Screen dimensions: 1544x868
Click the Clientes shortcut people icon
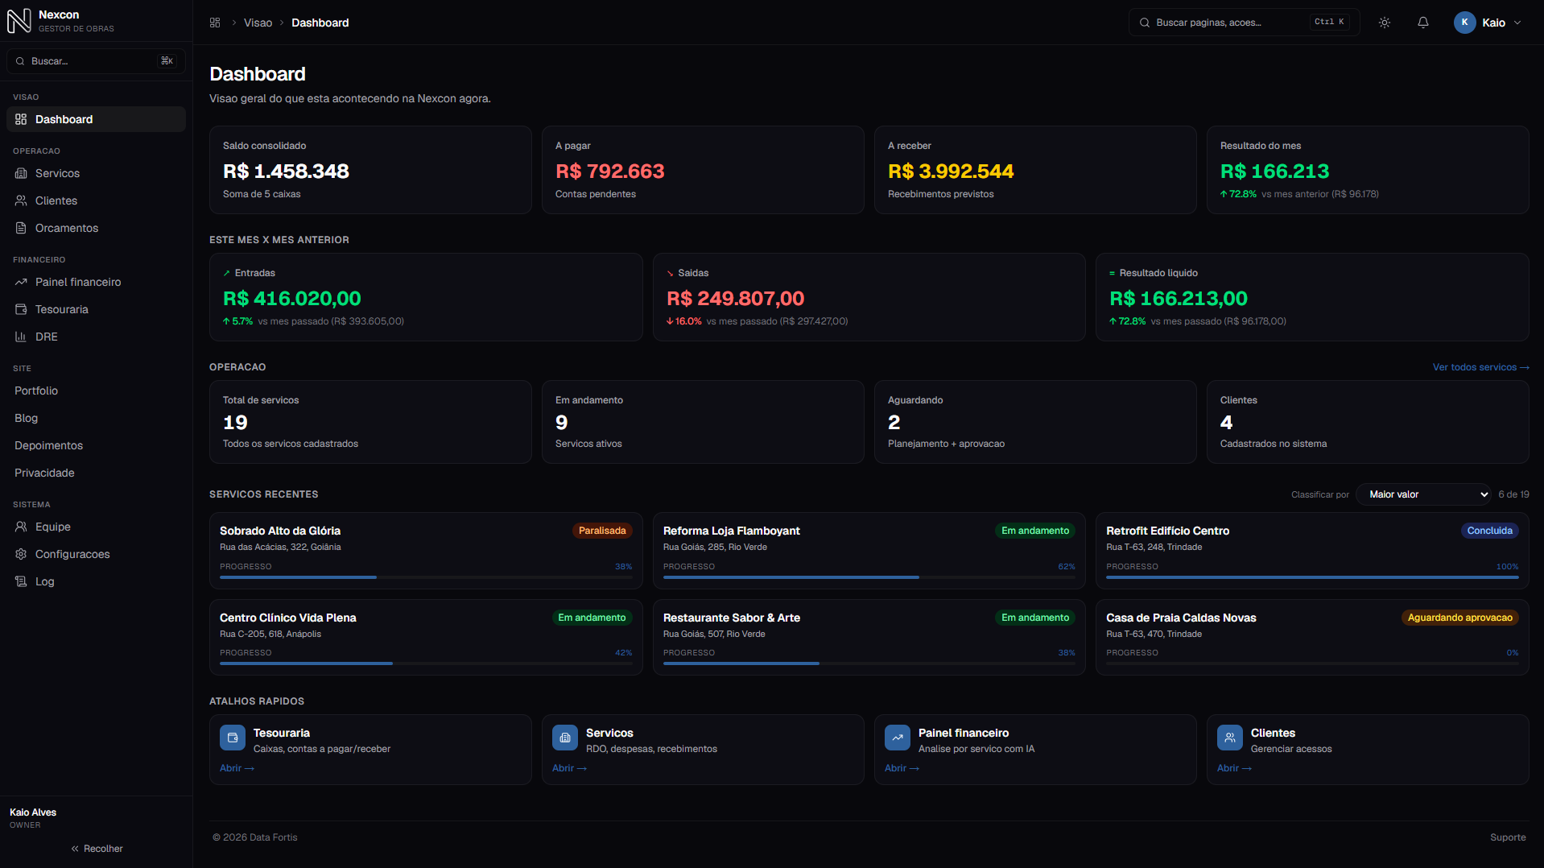point(1230,738)
